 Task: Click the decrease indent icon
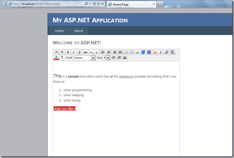[x=113, y=57]
